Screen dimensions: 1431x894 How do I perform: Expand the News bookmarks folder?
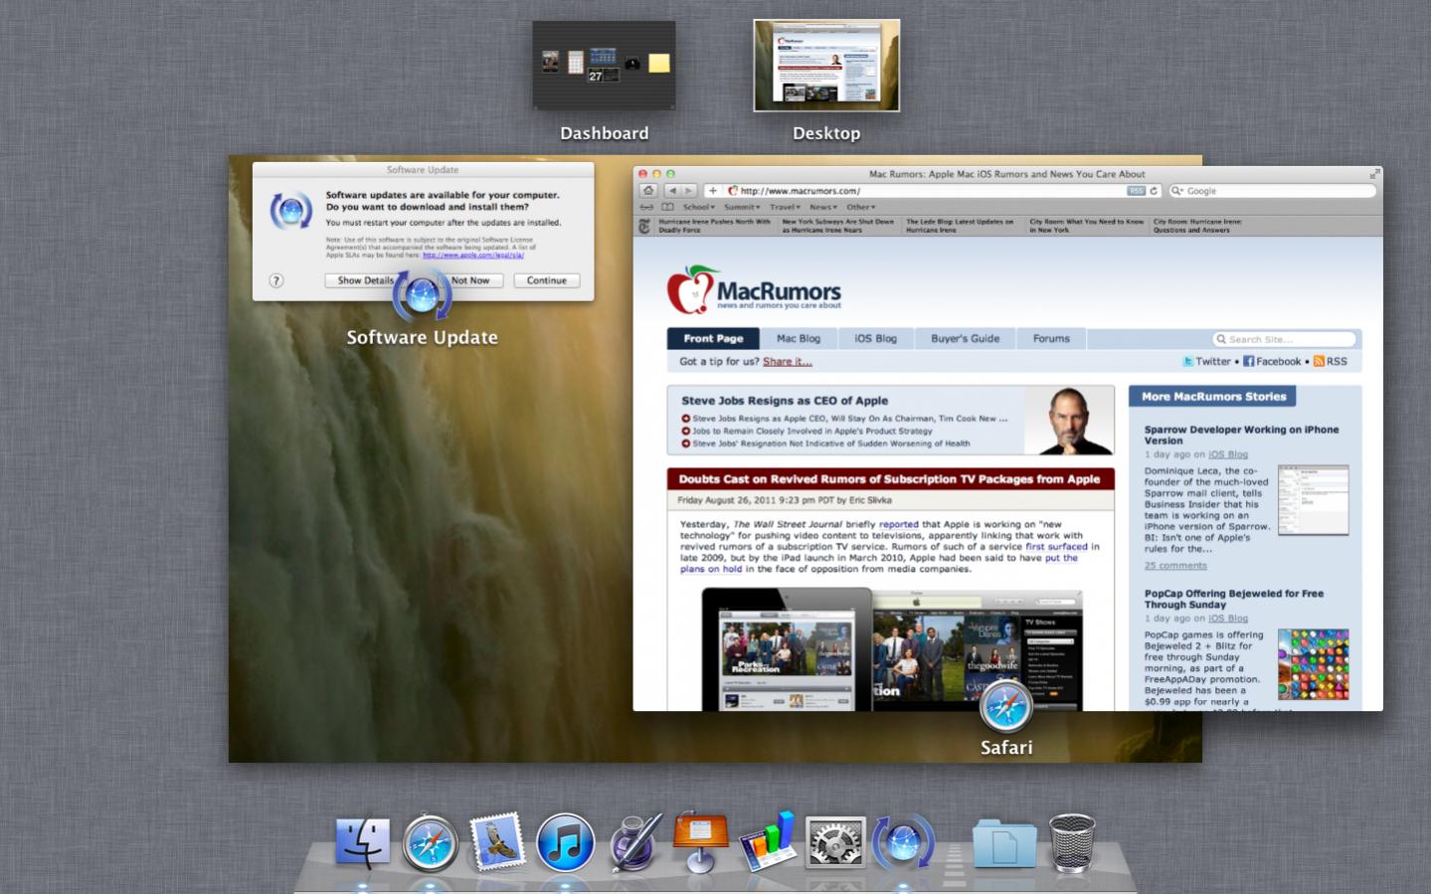823,207
